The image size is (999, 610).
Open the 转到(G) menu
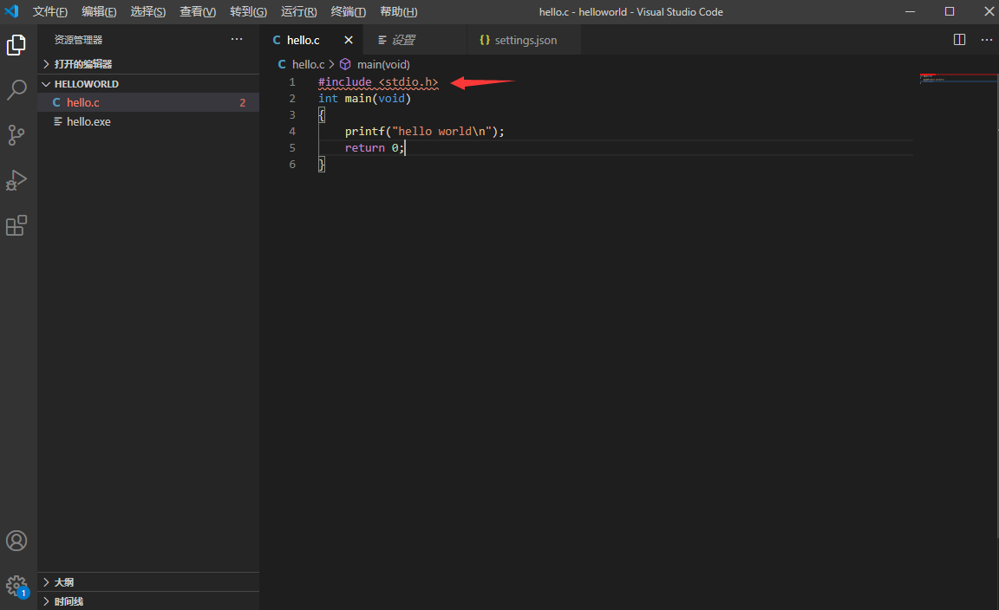pyautogui.click(x=249, y=11)
